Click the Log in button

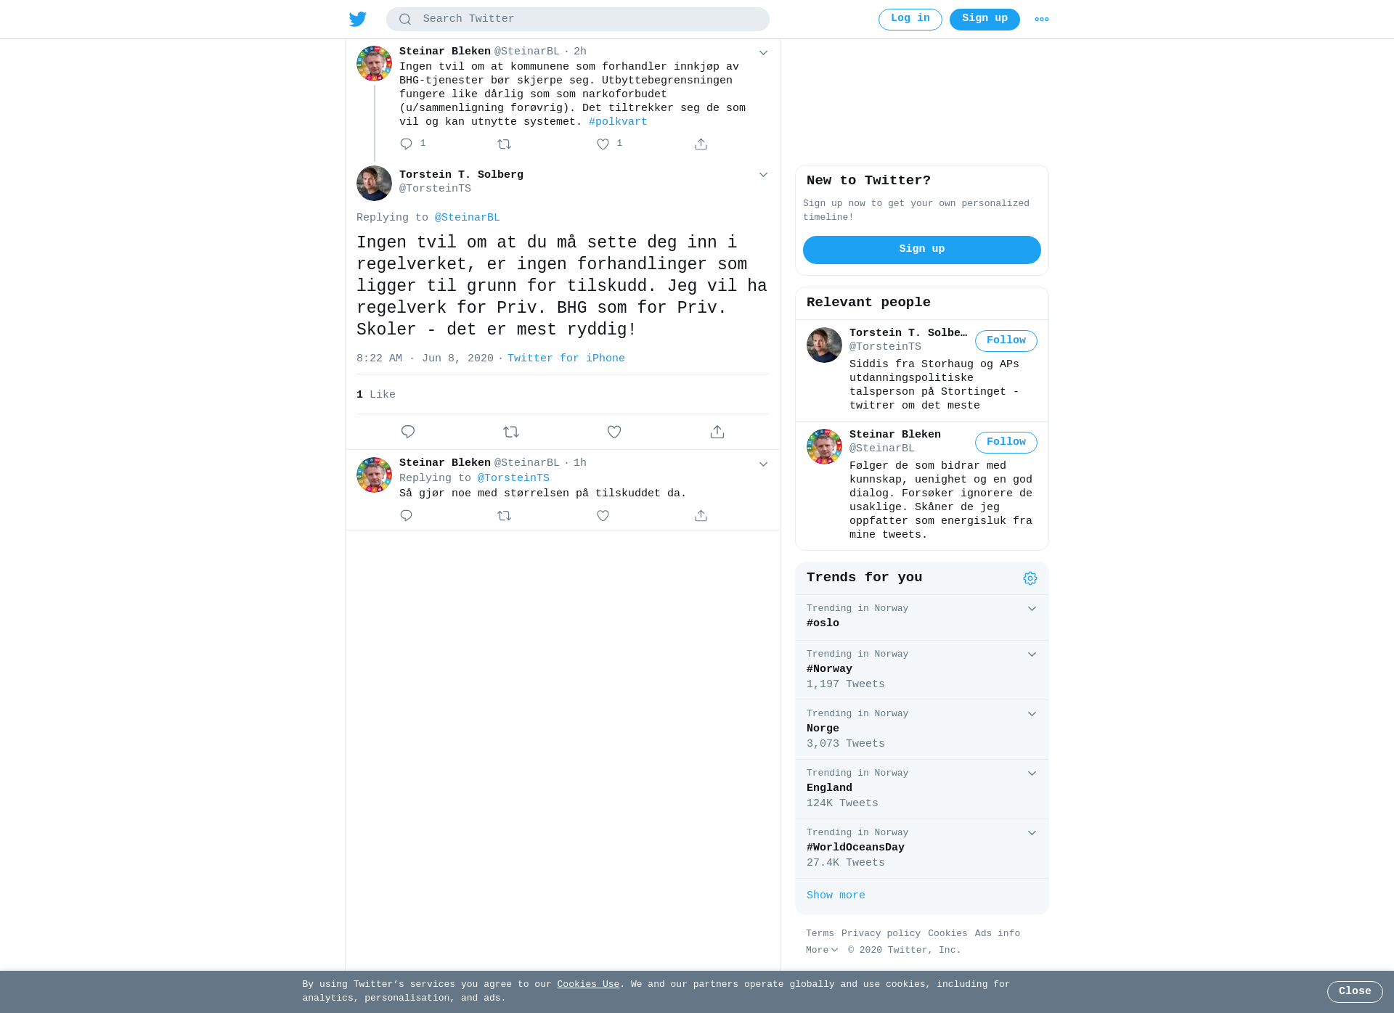click(910, 20)
